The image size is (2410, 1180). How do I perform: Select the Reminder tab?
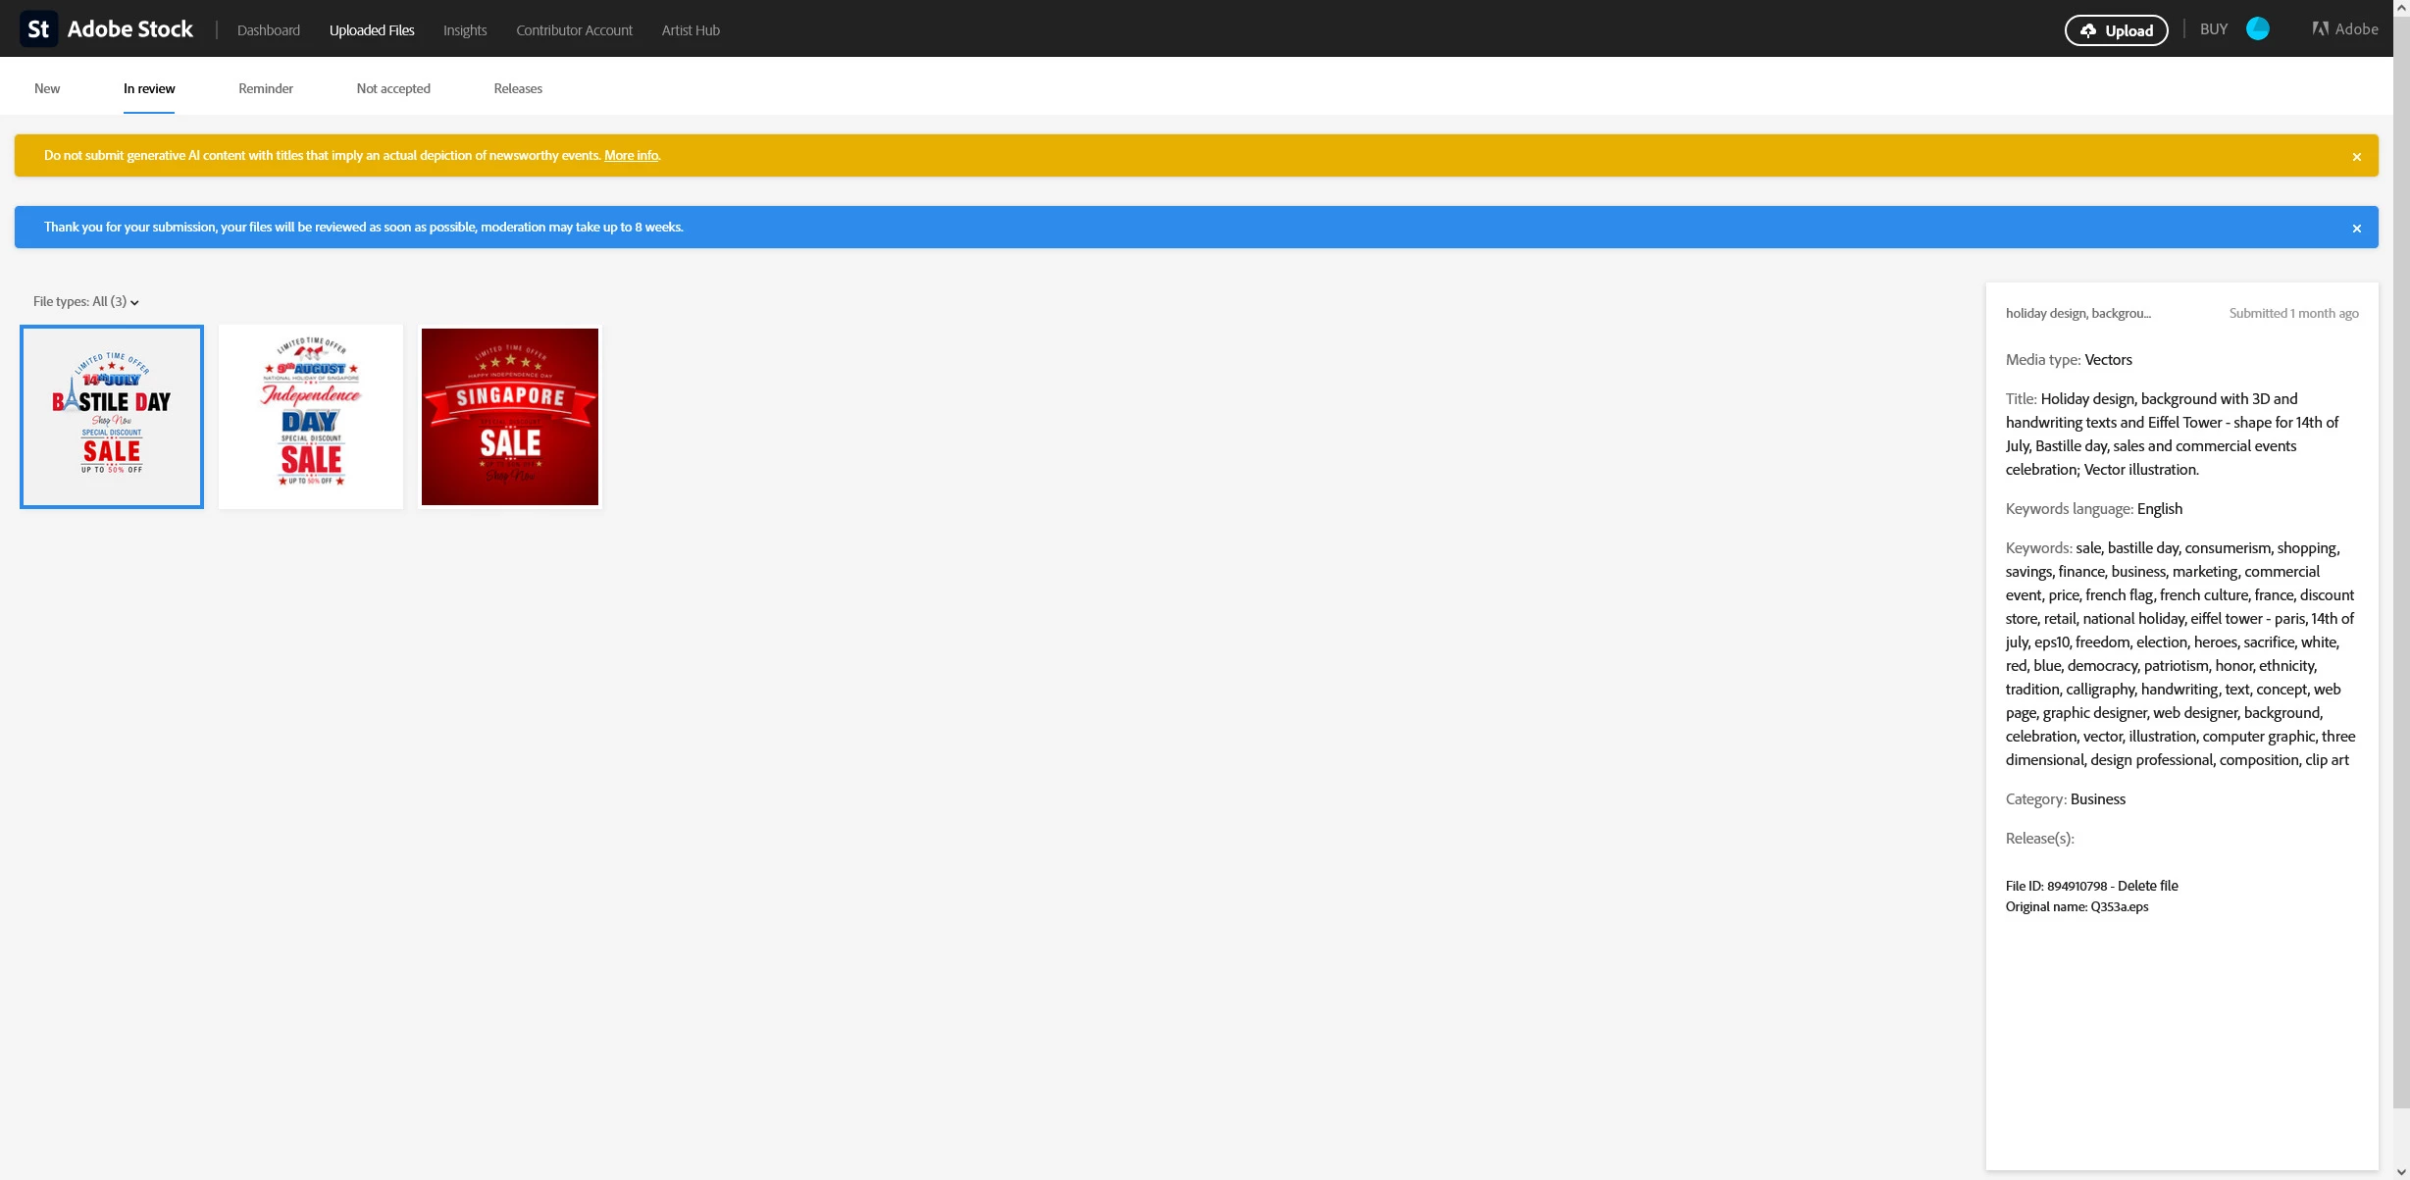pos(266,88)
